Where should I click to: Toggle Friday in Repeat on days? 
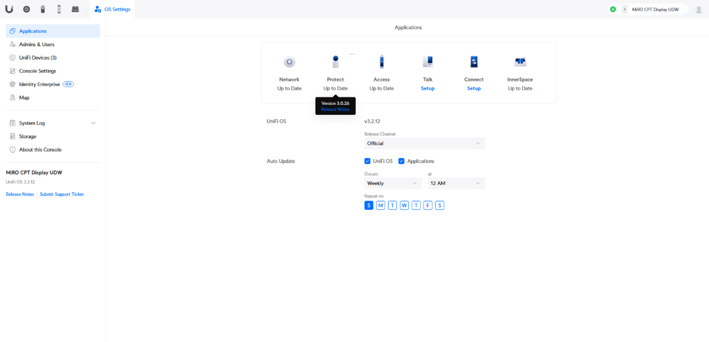[428, 205]
